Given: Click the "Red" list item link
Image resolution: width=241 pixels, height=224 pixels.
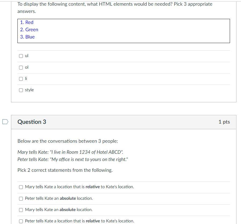Looking at the screenshot, I should tap(30, 22).
